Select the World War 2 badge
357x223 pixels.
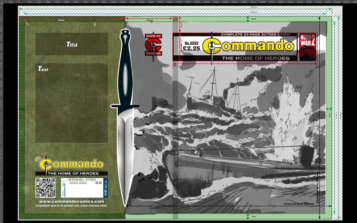[x=307, y=47]
